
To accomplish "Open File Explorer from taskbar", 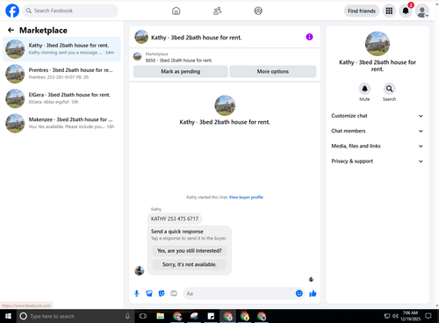I will pyautogui.click(x=160, y=316).
